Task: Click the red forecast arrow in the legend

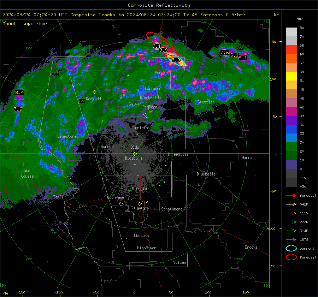Action: coord(291,195)
